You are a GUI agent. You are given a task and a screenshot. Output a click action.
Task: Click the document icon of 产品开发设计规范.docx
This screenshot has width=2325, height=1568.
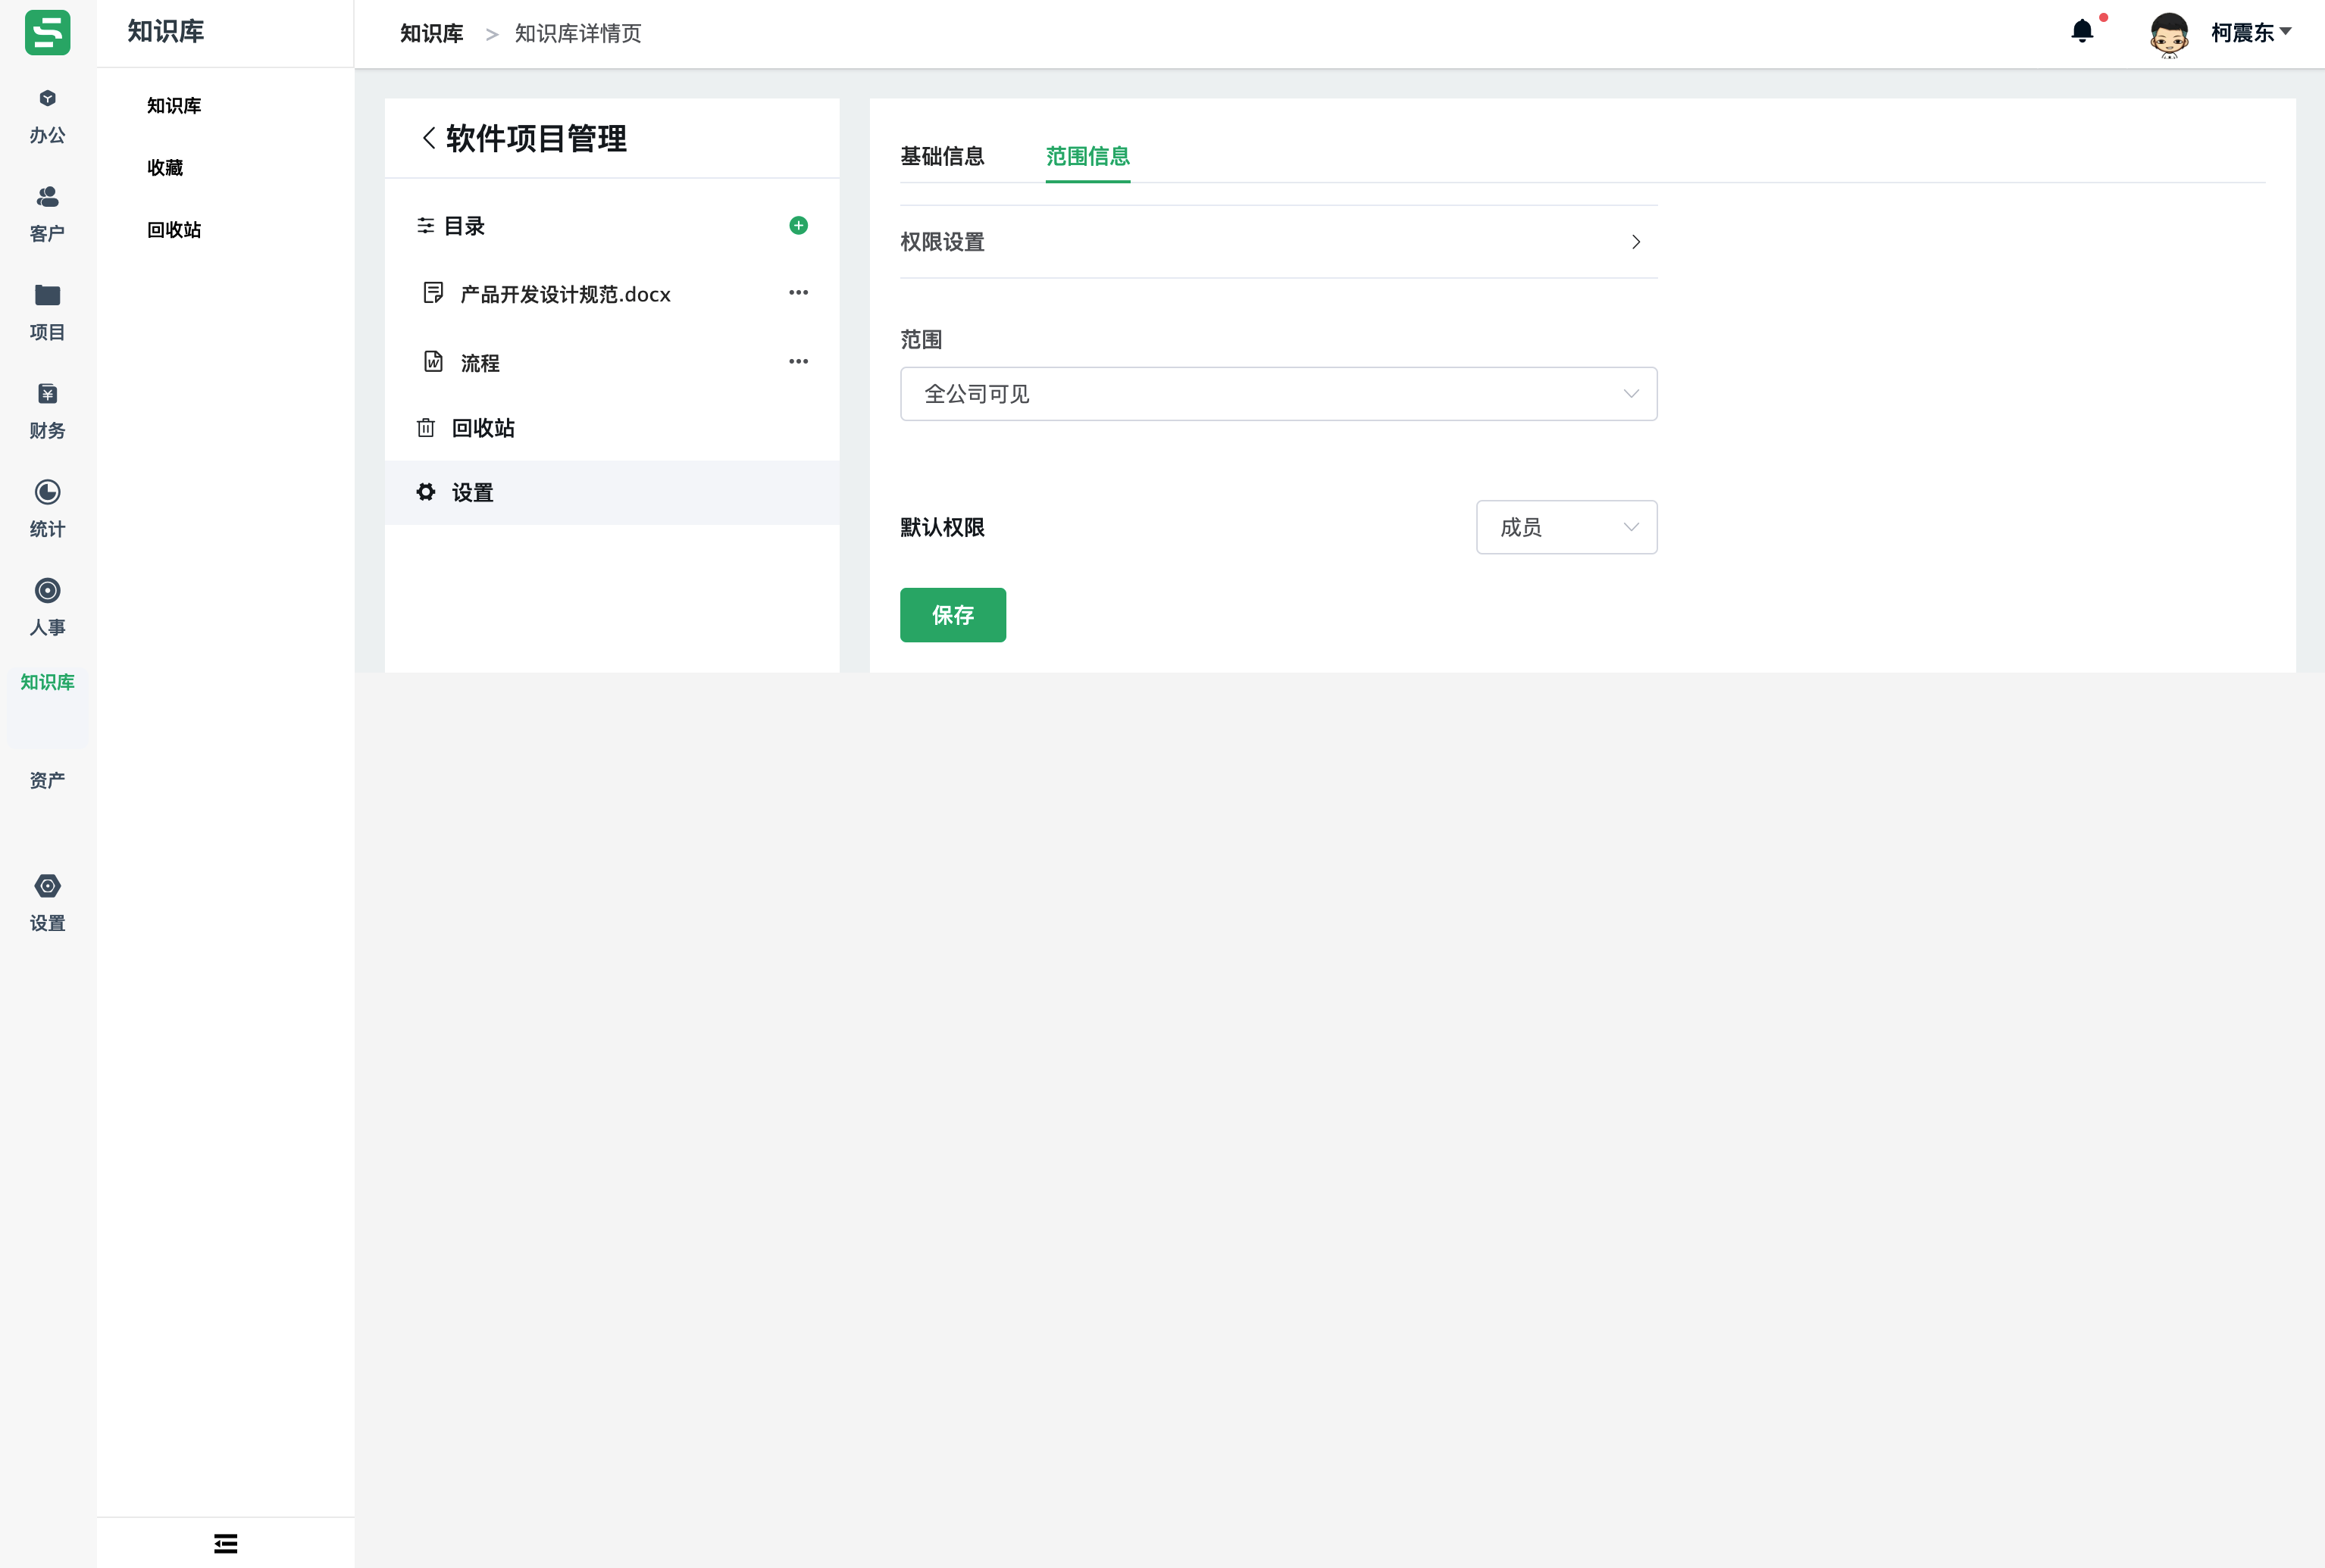[x=433, y=293]
